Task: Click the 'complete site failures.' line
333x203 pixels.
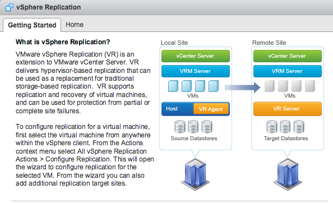Action: point(48,111)
